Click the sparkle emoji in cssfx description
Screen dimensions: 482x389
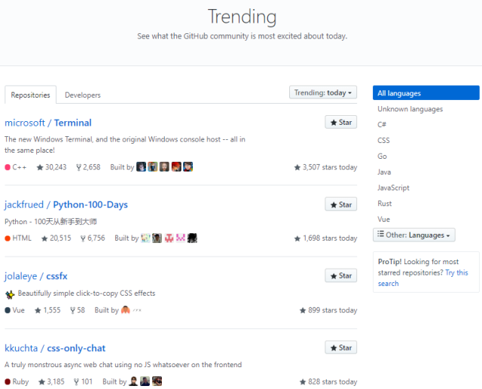[x=10, y=295]
